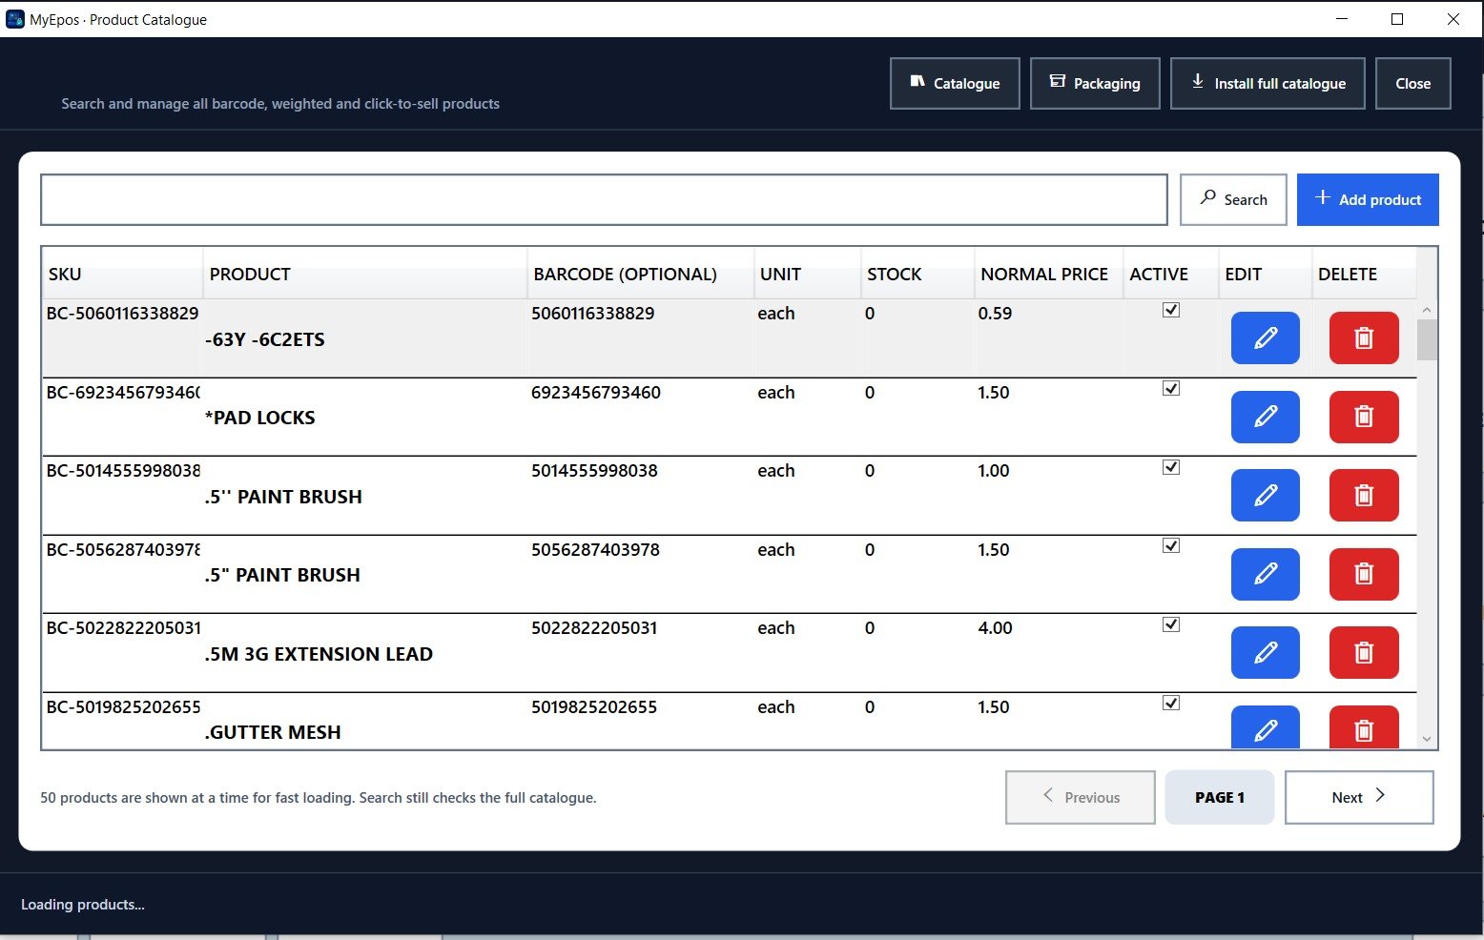This screenshot has height=940, width=1484.
Task: Disable Active for .5M 3G EXTENSION LEAD
Action: [x=1171, y=624]
